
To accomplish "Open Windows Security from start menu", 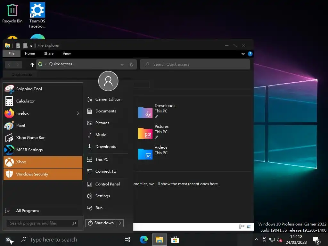I will pyautogui.click(x=43, y=174).
